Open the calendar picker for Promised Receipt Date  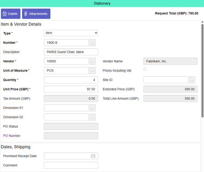point(93,156)
